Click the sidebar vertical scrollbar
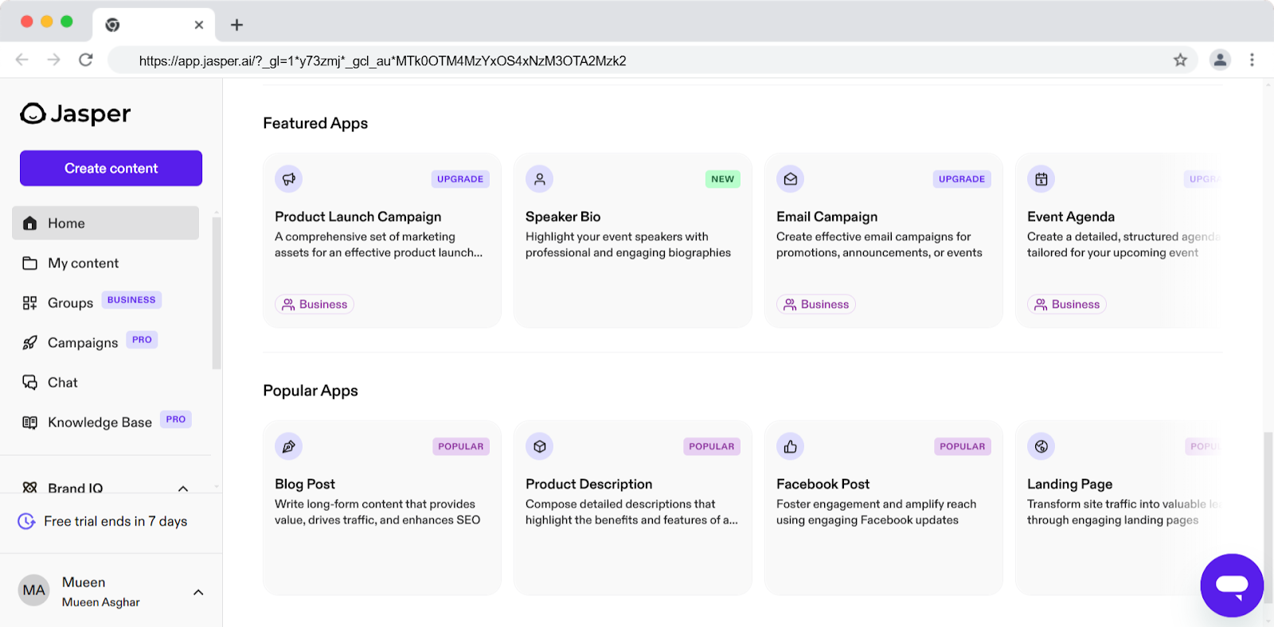Image resolution: width=1274 pixels, height=627 pixels. [217, 293]
